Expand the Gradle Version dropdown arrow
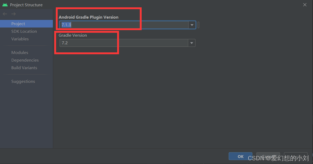 click(x=192, y=43)
